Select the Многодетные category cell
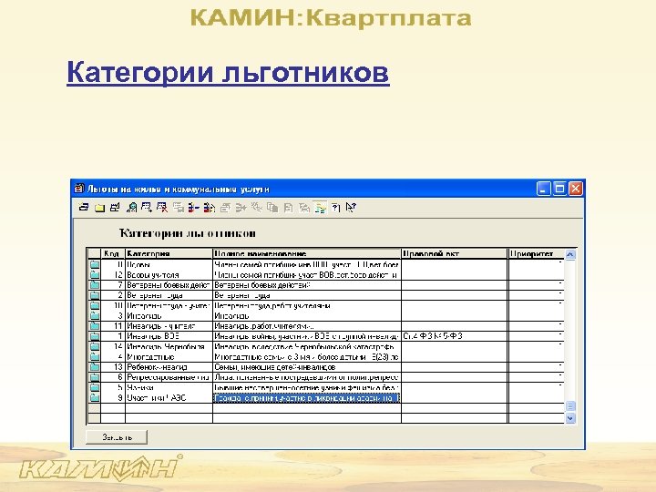Viewport: 656px width, 492px height. (x=169, y=357)
